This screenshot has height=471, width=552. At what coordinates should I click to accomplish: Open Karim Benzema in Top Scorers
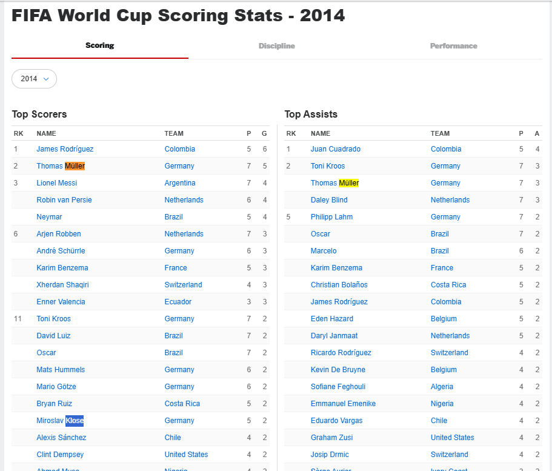tap(62, 268)
